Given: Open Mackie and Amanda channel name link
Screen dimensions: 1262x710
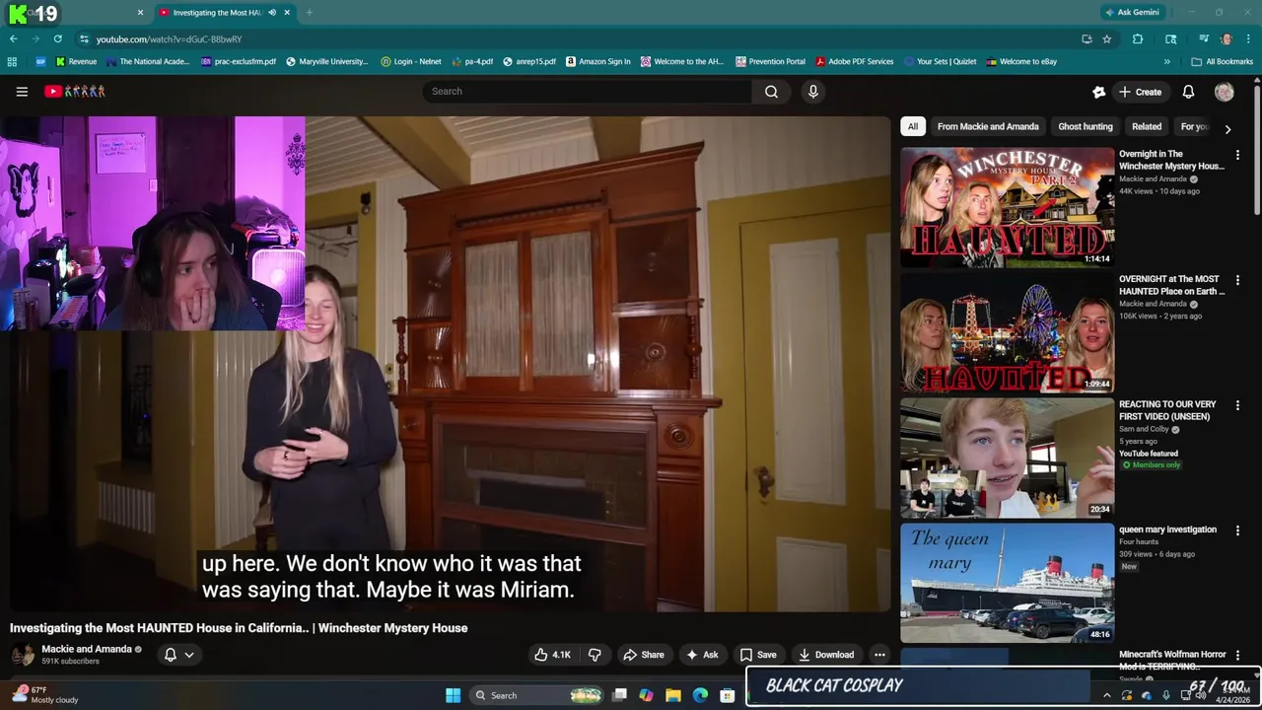Looking at the screenshot, I should (86, 649).
